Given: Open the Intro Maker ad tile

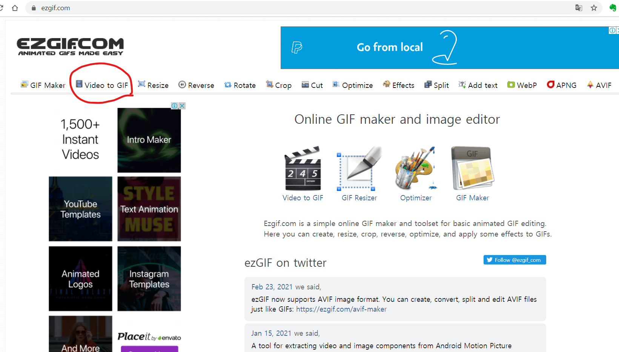Looking at the screenshot, I should 149,140.
